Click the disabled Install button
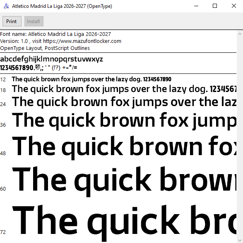243x243 pixels. [34, 21]
